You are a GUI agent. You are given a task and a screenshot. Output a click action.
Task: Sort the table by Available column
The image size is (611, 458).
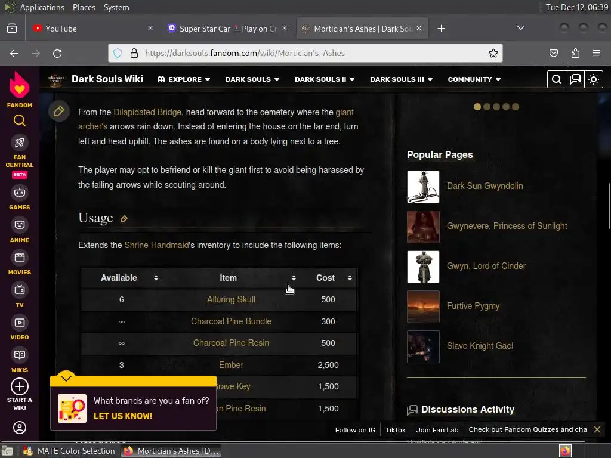(x=156, y=278)
